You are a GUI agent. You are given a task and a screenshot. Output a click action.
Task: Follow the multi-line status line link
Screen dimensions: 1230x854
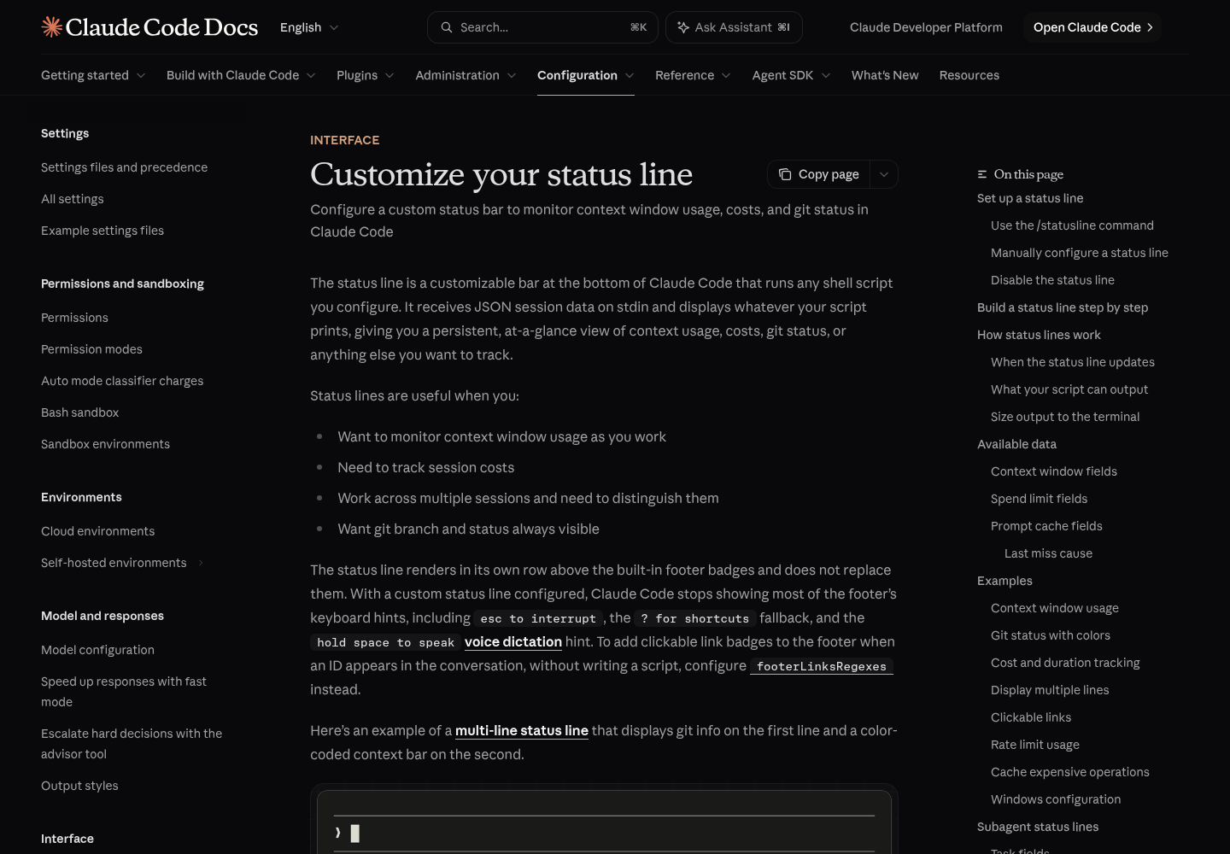[x=522, y=730]
